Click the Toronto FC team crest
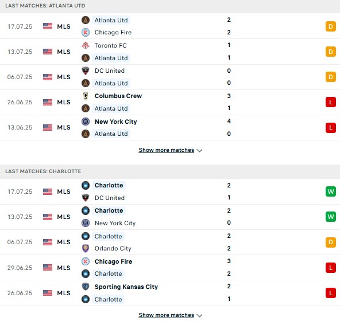Screen dimensions: 340x325 tap(86, 45)
